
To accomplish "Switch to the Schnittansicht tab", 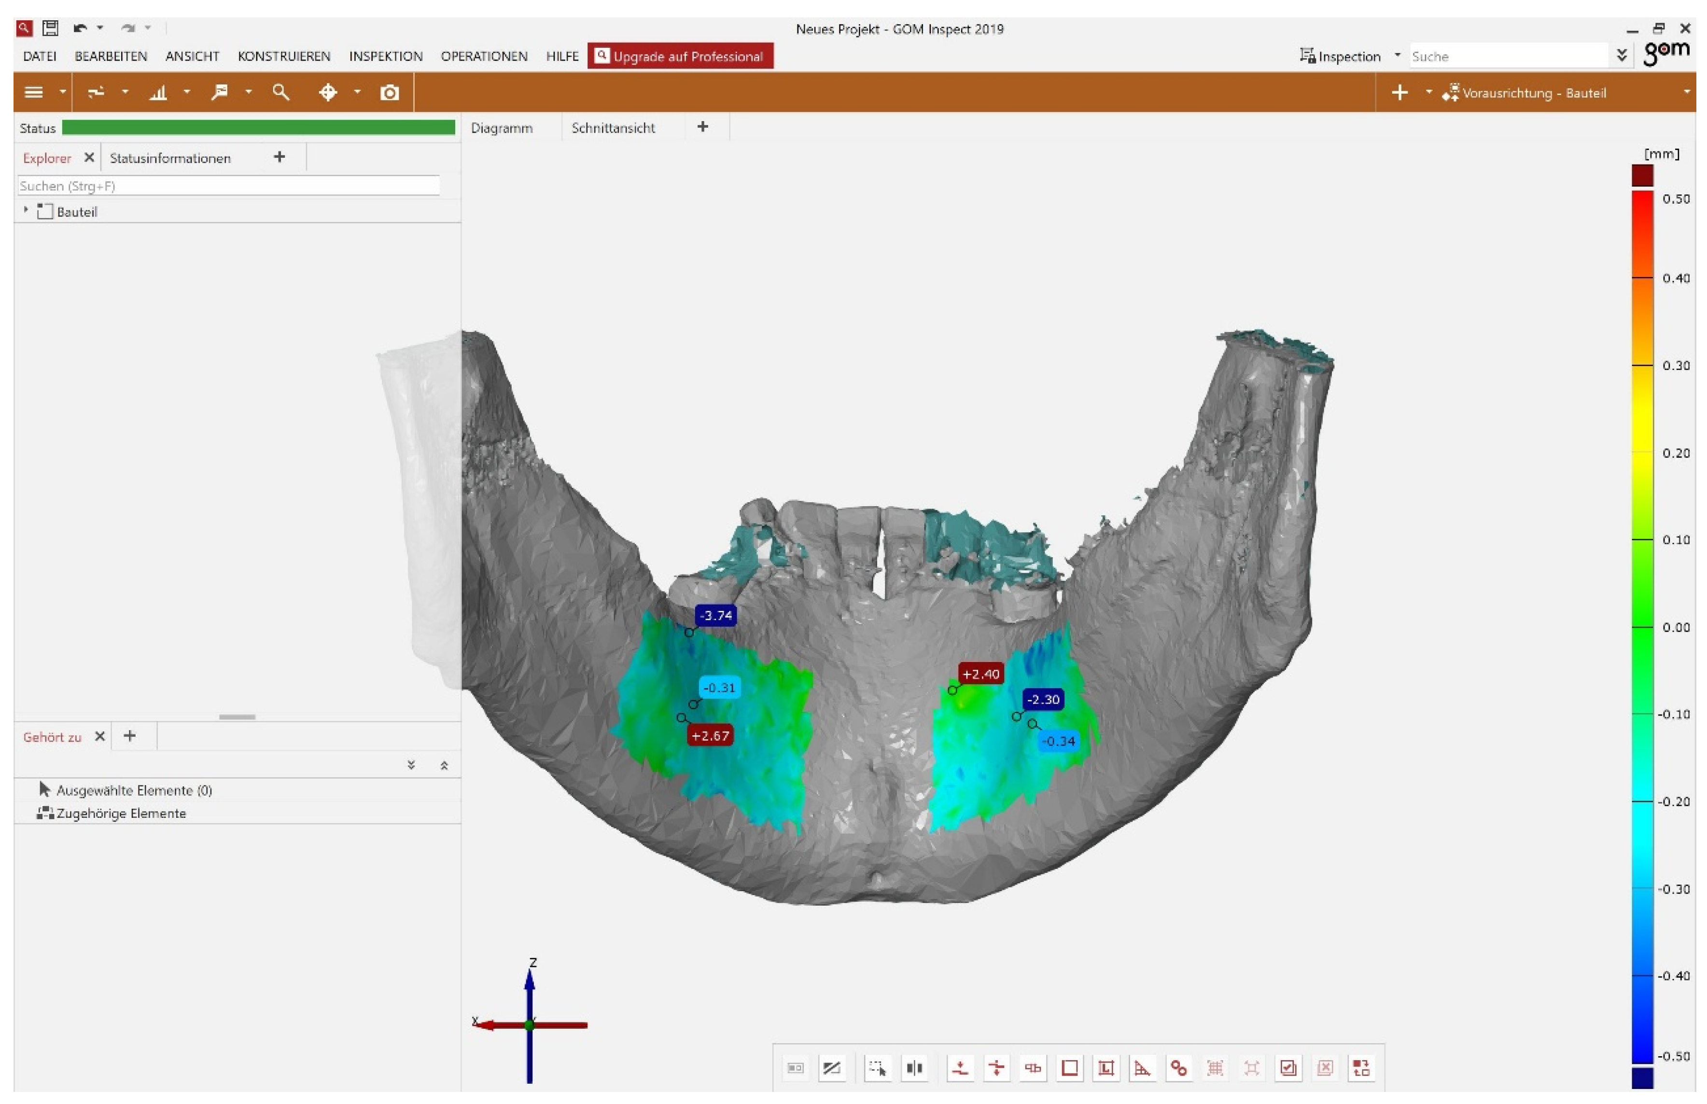I will coord(613,127).
